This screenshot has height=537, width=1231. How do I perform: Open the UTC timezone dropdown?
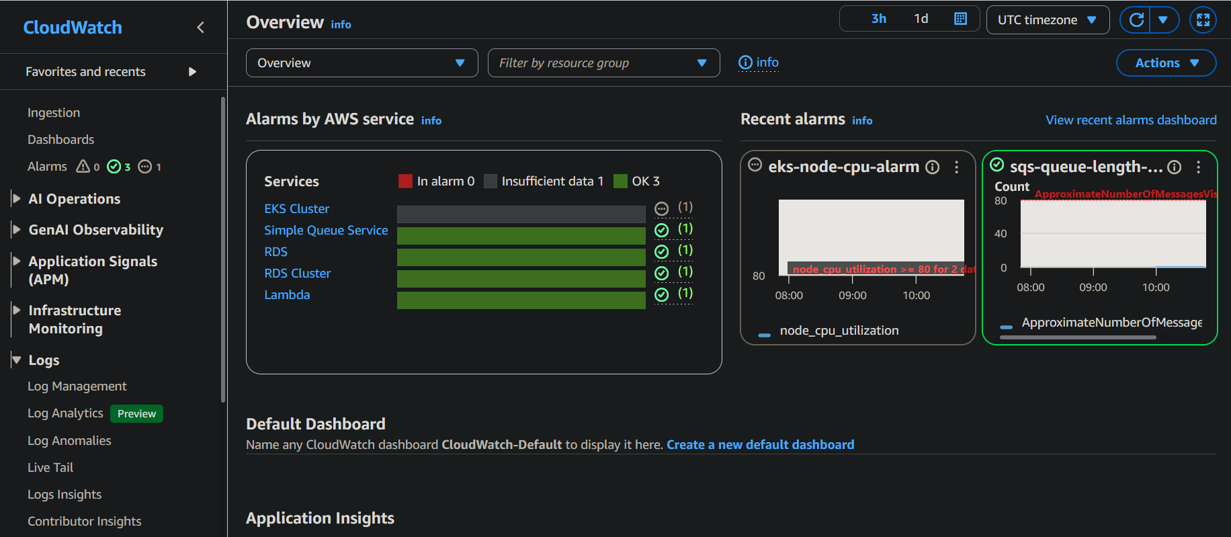(x=1047, y=20)
